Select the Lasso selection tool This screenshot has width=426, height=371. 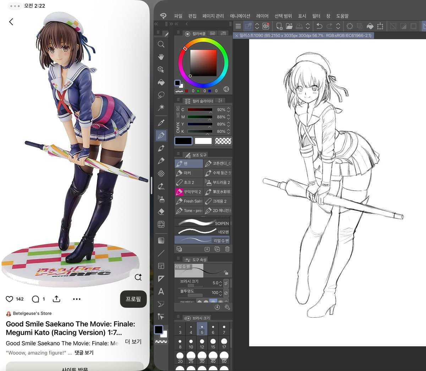161,95
